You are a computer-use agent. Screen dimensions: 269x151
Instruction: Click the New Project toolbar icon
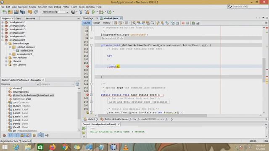tap(10, 12)
